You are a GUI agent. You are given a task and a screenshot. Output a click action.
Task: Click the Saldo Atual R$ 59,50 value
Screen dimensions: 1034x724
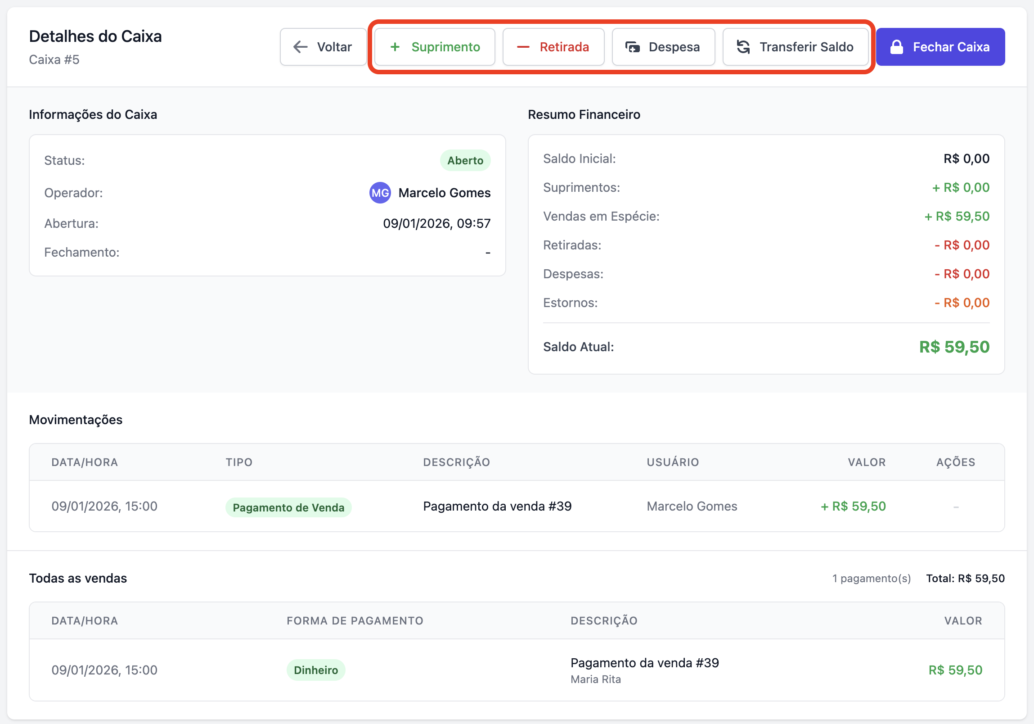point(954,347)
